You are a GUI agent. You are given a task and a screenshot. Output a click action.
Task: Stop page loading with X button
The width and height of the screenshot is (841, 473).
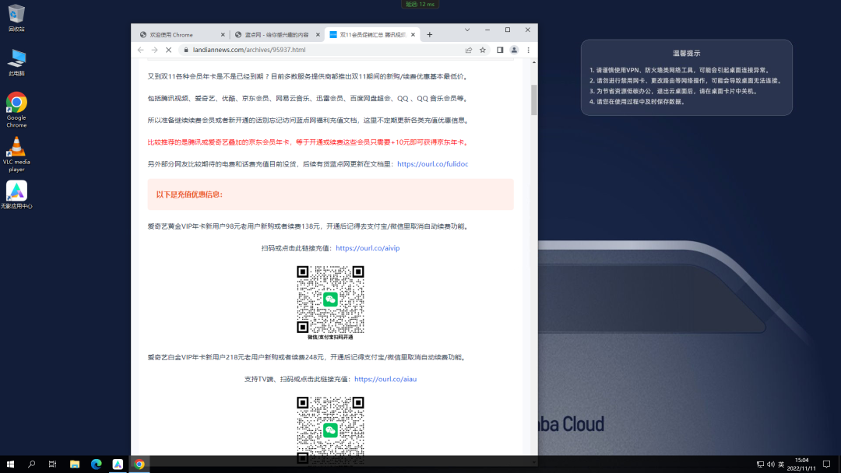tap(168, 50)
